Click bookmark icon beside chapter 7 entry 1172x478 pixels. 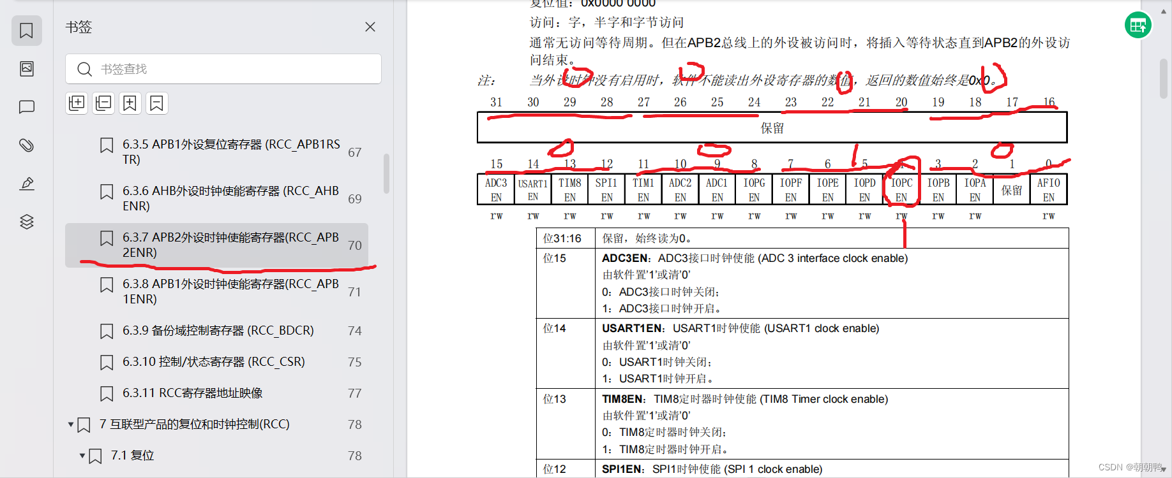tap(84, 425)
